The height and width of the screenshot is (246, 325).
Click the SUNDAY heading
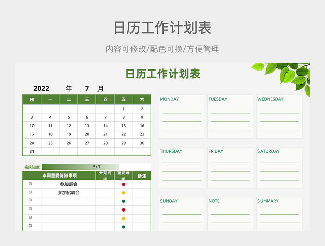[169, 201]
